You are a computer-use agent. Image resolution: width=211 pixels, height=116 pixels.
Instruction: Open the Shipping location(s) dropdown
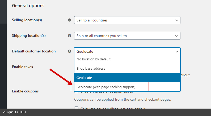click(127, 36)
